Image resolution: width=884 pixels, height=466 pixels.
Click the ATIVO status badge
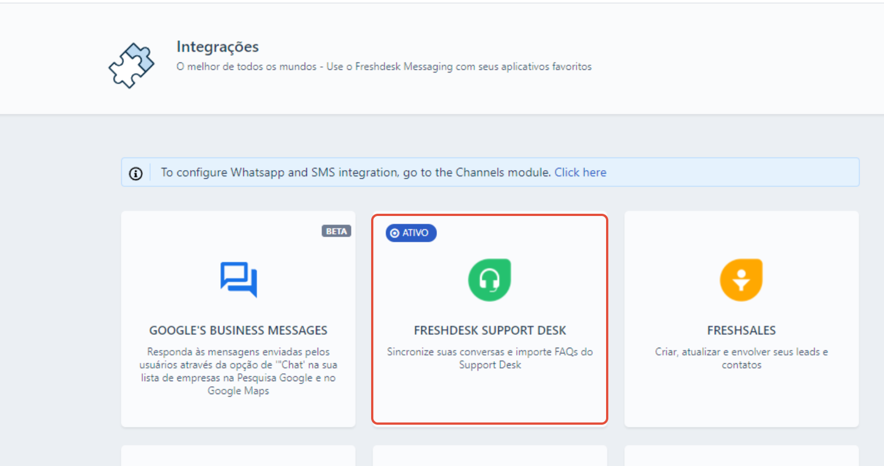click(x=411, y=233)
